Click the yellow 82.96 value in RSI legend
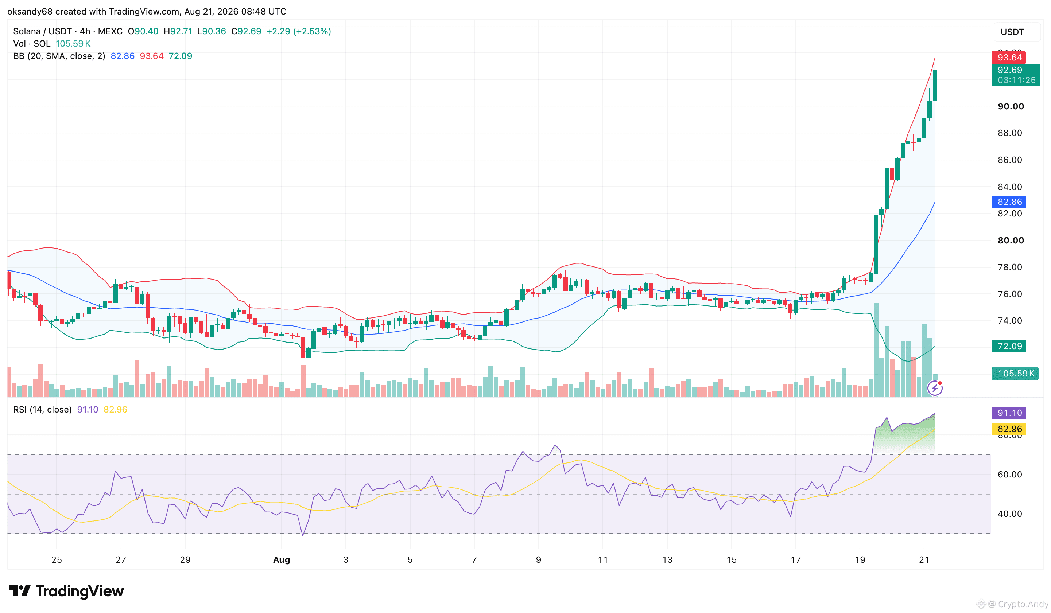The image size is (1051, 613). coord(116,409)
